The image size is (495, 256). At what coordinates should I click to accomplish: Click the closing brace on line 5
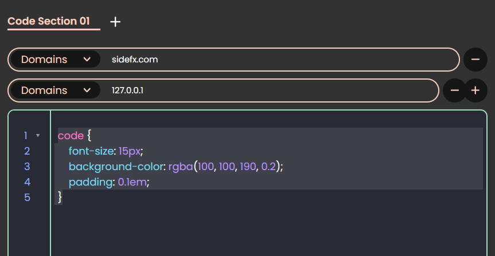click(x=60, y=198)
